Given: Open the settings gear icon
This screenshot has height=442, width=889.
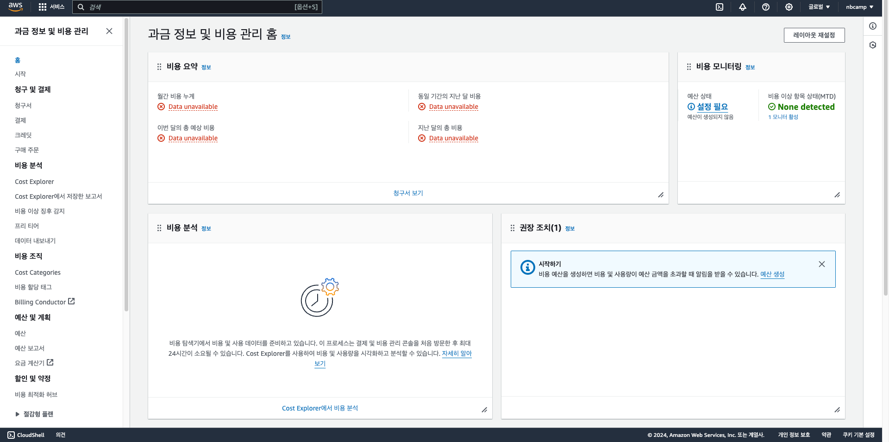Looking at the screenshot, I should [789, 7].
